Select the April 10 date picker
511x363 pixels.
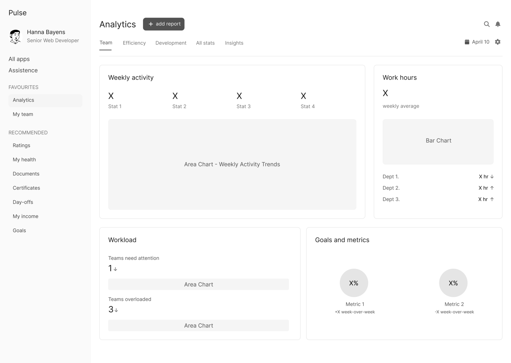(480, 42)
